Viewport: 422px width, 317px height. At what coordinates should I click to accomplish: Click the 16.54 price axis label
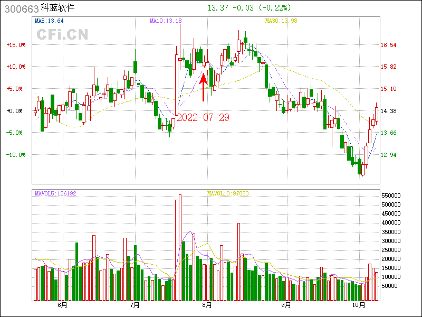pyautogui.click(x=389, y=45)
